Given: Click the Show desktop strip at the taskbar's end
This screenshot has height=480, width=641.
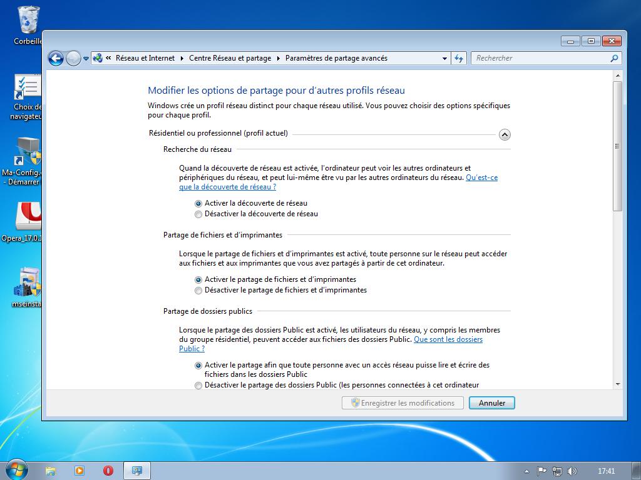Looking at the screenshot, I should click(x=637, y=471).
